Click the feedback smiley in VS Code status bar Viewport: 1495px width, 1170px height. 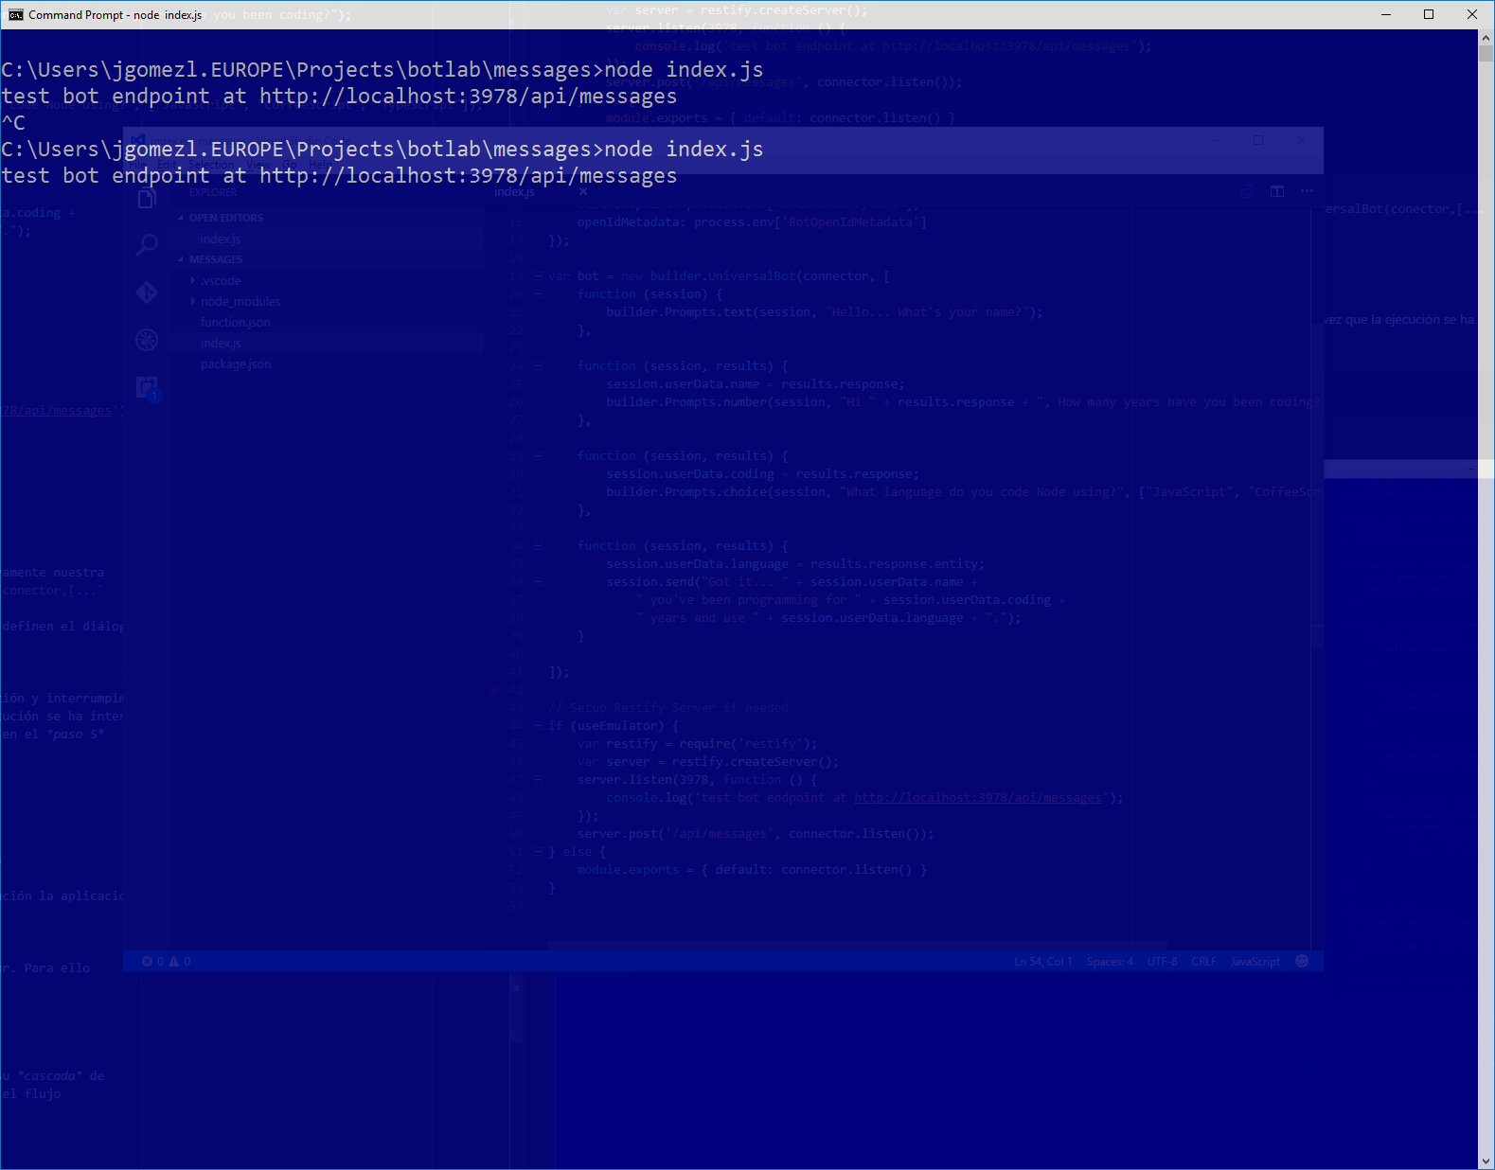1302,961
